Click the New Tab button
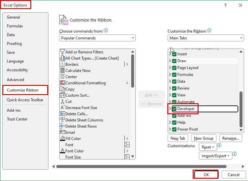 click(x=178, y=138)
